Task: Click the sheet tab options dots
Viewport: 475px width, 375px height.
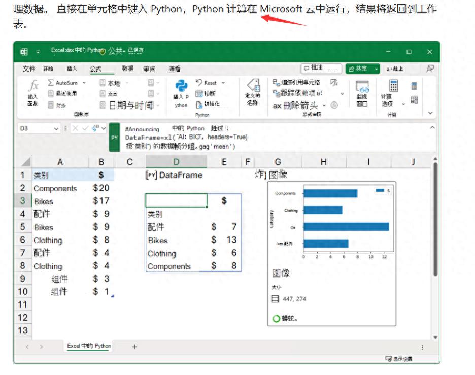Action: click(x=422, y=347)
